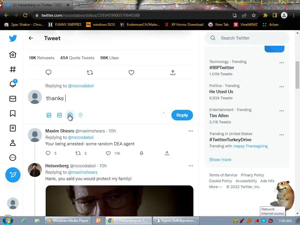Open Accessibility footer link
Image resolution: width=300 pixels, height=225 pixels.
click(246, 181)
